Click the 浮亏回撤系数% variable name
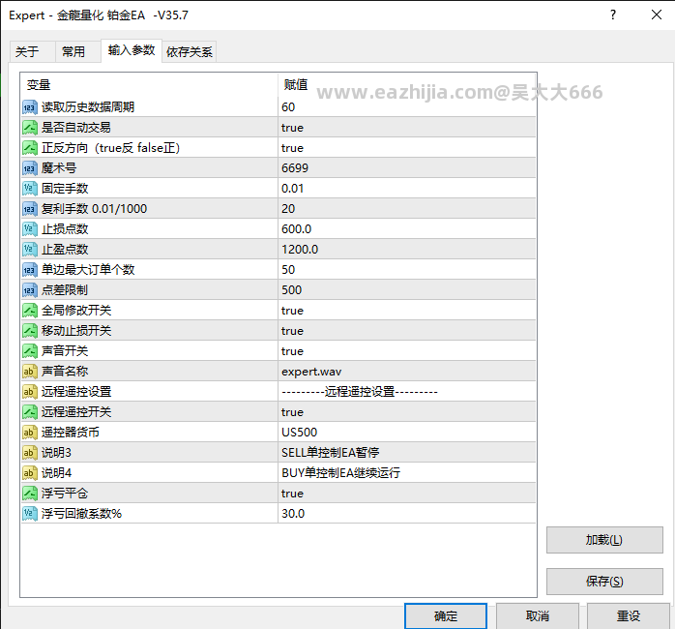 pos(81,514)
